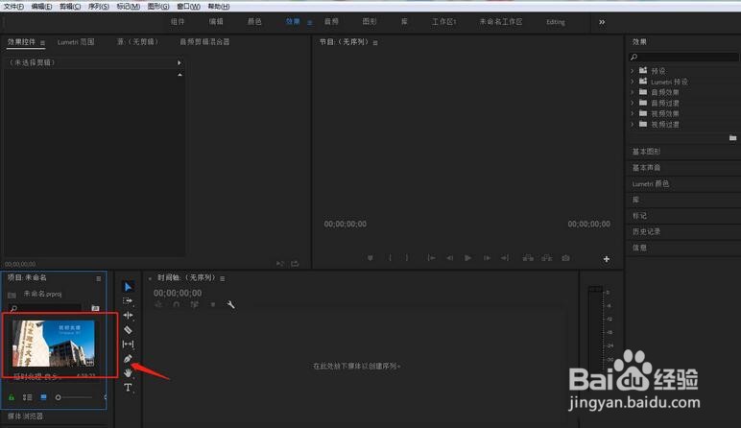
Task: Toggle timeline add markers button
Action: [213, 305]
